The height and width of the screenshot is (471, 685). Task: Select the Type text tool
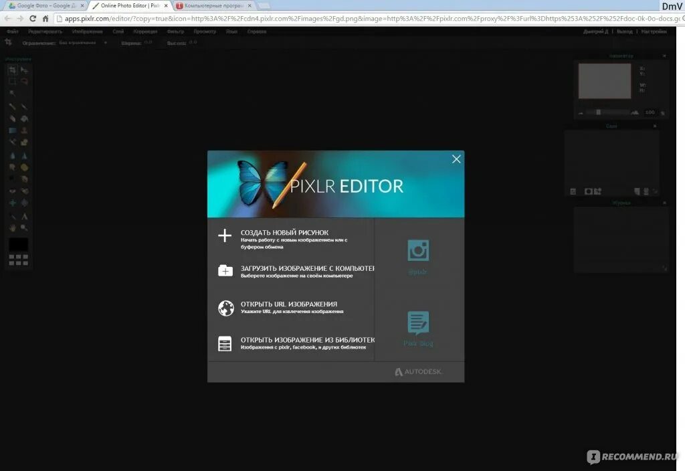tap(25, 216)
